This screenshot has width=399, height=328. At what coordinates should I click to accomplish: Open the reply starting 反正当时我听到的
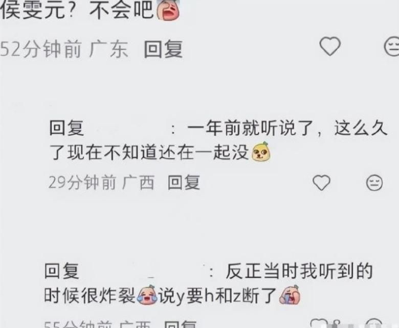point(209,283)
